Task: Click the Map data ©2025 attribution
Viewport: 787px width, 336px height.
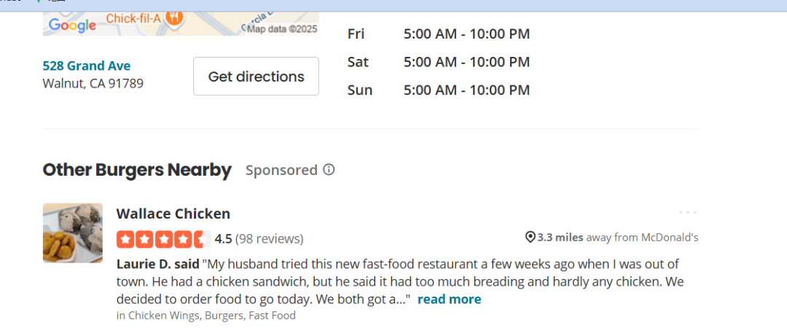Action: (x=282, y=29)
